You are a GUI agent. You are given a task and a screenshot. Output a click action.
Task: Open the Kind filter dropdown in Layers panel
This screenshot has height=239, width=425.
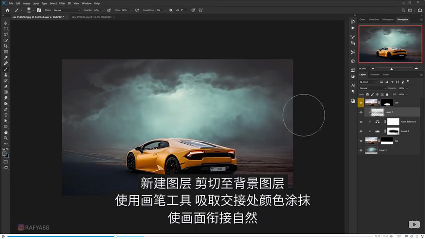[x=368, y=82]
